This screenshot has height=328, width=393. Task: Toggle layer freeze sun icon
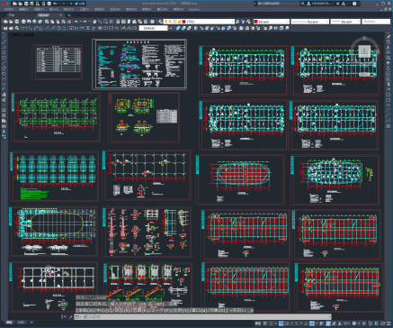click(x=170, y=22)
